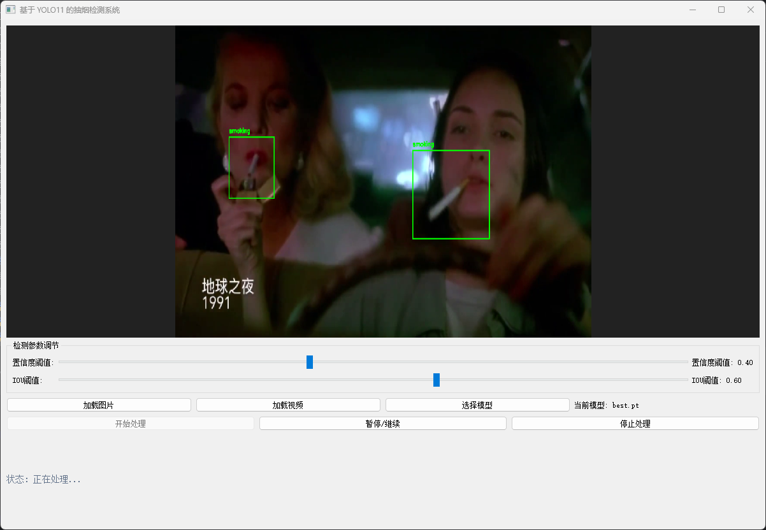
Task: Close the YOLO11 detection window
Action: click(x=751, y=10)
